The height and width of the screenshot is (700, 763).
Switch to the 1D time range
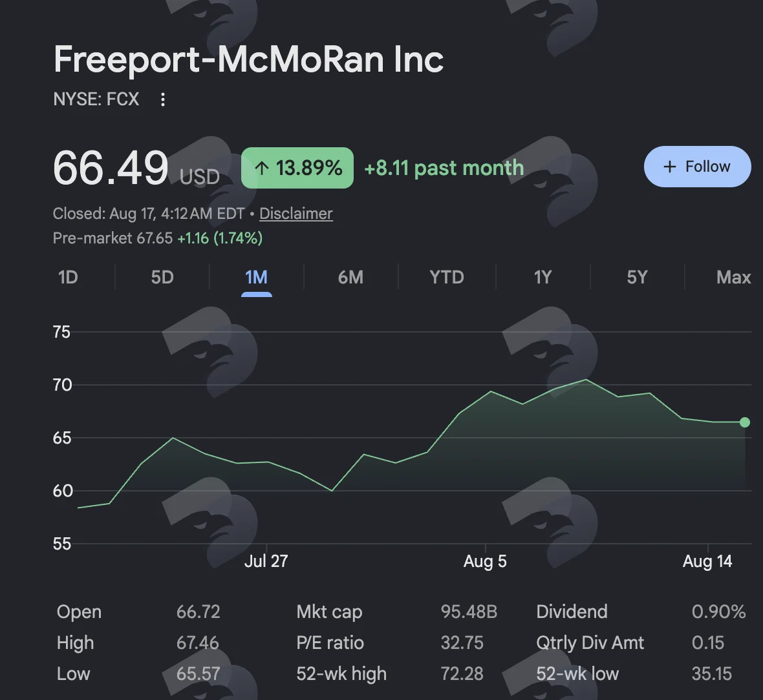[x=68, y=277]
